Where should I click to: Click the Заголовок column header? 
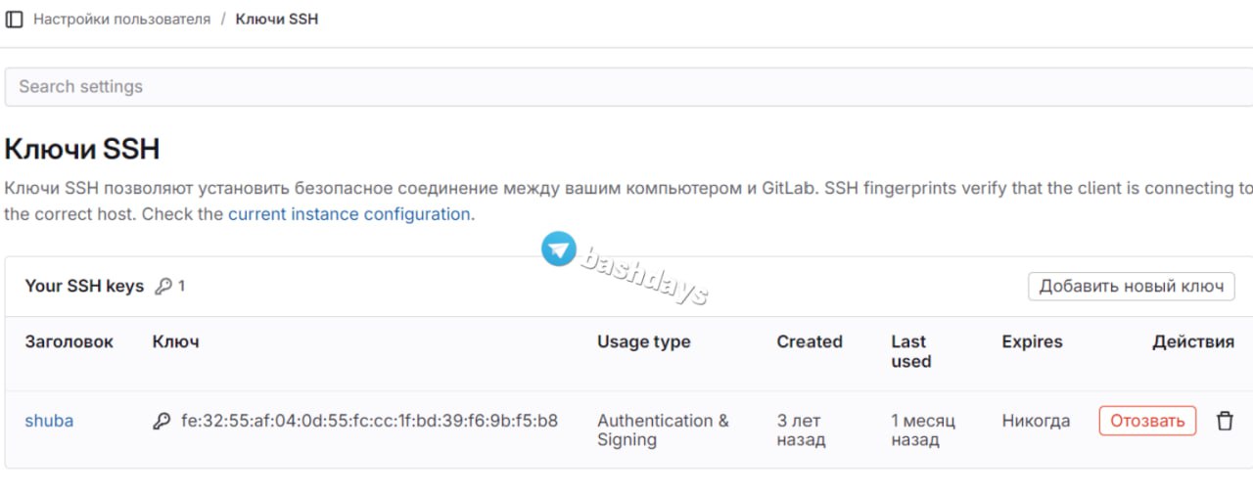point(69,341)
